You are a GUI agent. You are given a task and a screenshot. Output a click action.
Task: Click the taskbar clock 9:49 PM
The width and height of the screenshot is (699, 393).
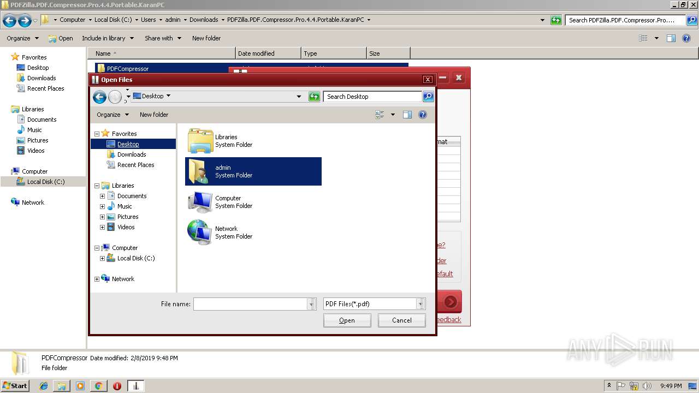671,386
